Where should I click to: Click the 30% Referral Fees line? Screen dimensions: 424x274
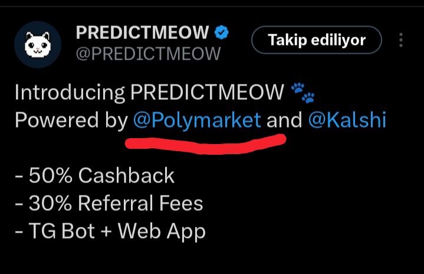point(109,203)
